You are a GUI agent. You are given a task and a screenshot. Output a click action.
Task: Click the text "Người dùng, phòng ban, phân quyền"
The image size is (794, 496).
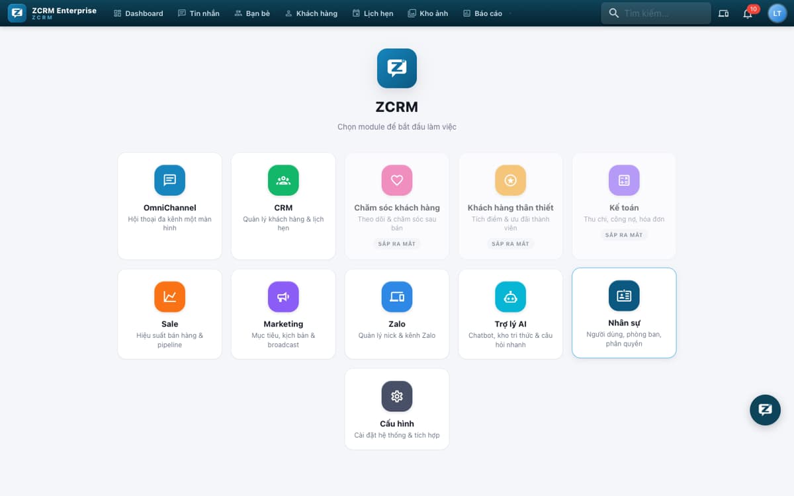click(x=624, y=339)
